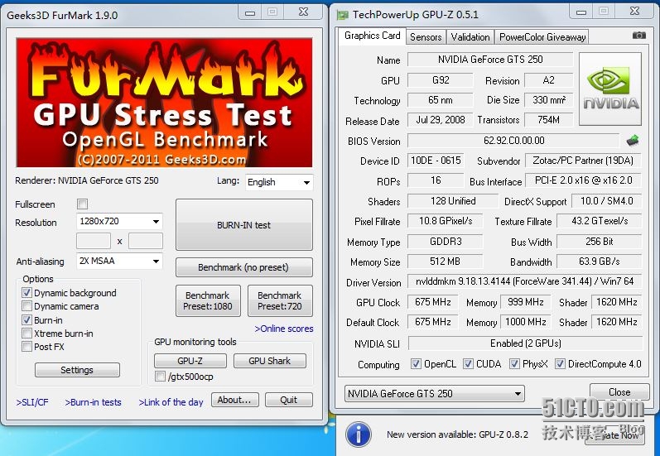Screen dimensions: 660x456
Task: Open the PowerColor Giveaway tab
Action: 542,37
